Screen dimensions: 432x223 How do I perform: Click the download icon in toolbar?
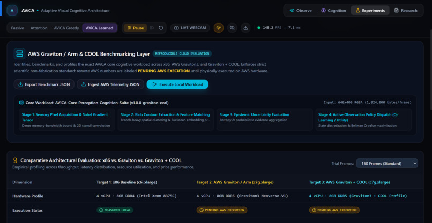245,28
